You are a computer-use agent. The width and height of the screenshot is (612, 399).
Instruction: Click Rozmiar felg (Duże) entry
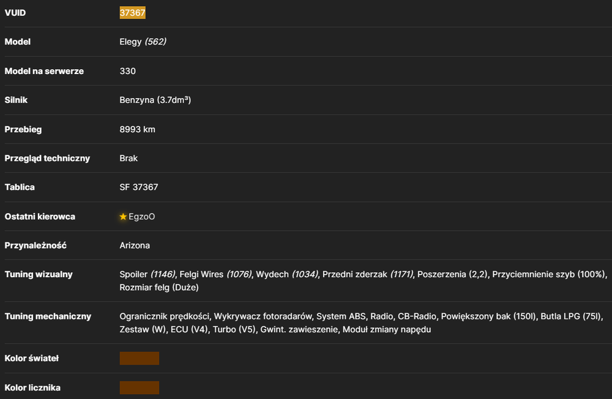click(159, 288)
